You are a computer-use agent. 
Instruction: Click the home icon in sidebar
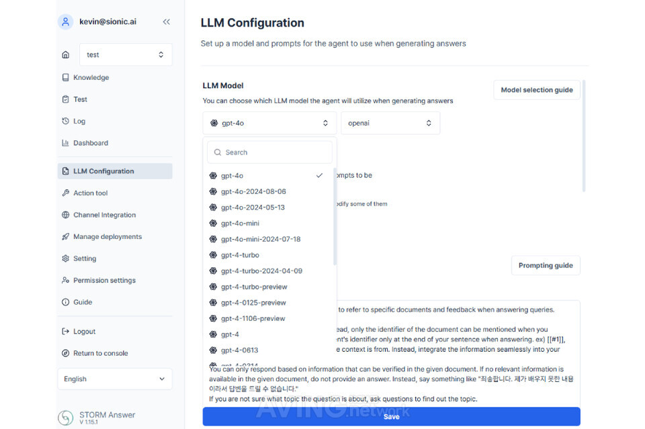65,55
